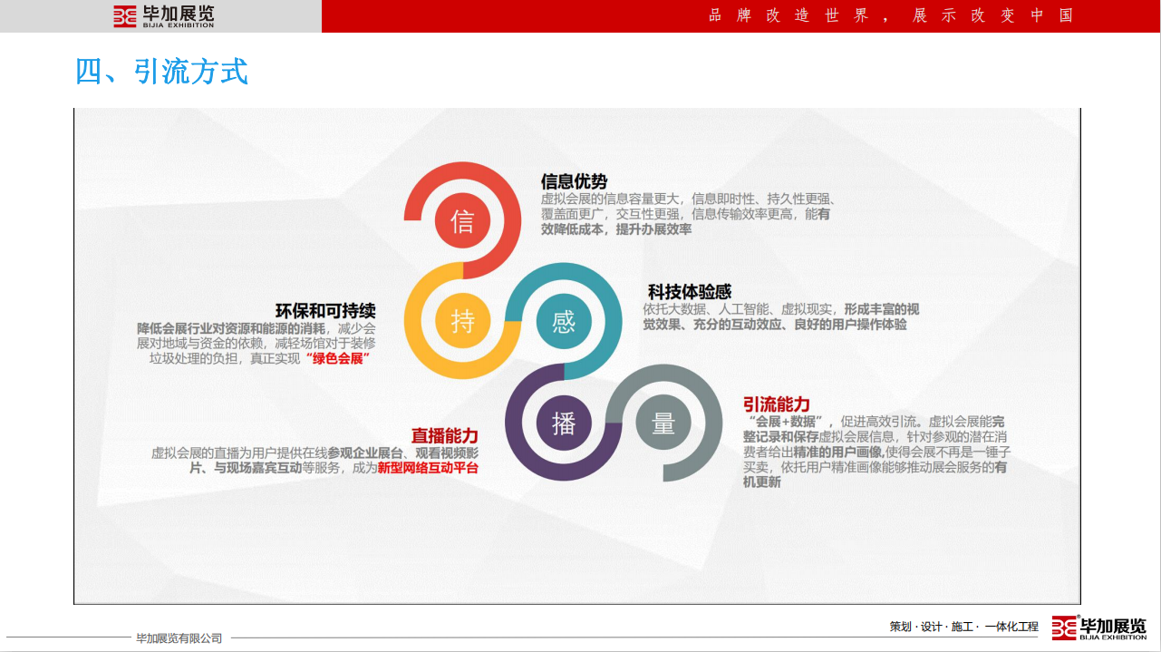This screenshot has width=1161, height=652.
Task: Click the 毕加展览 logo in top-left header
Action: (164, 15)
